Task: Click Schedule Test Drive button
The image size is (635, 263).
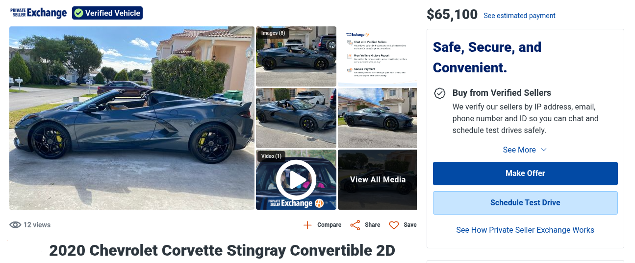Action: click(525, 203)
